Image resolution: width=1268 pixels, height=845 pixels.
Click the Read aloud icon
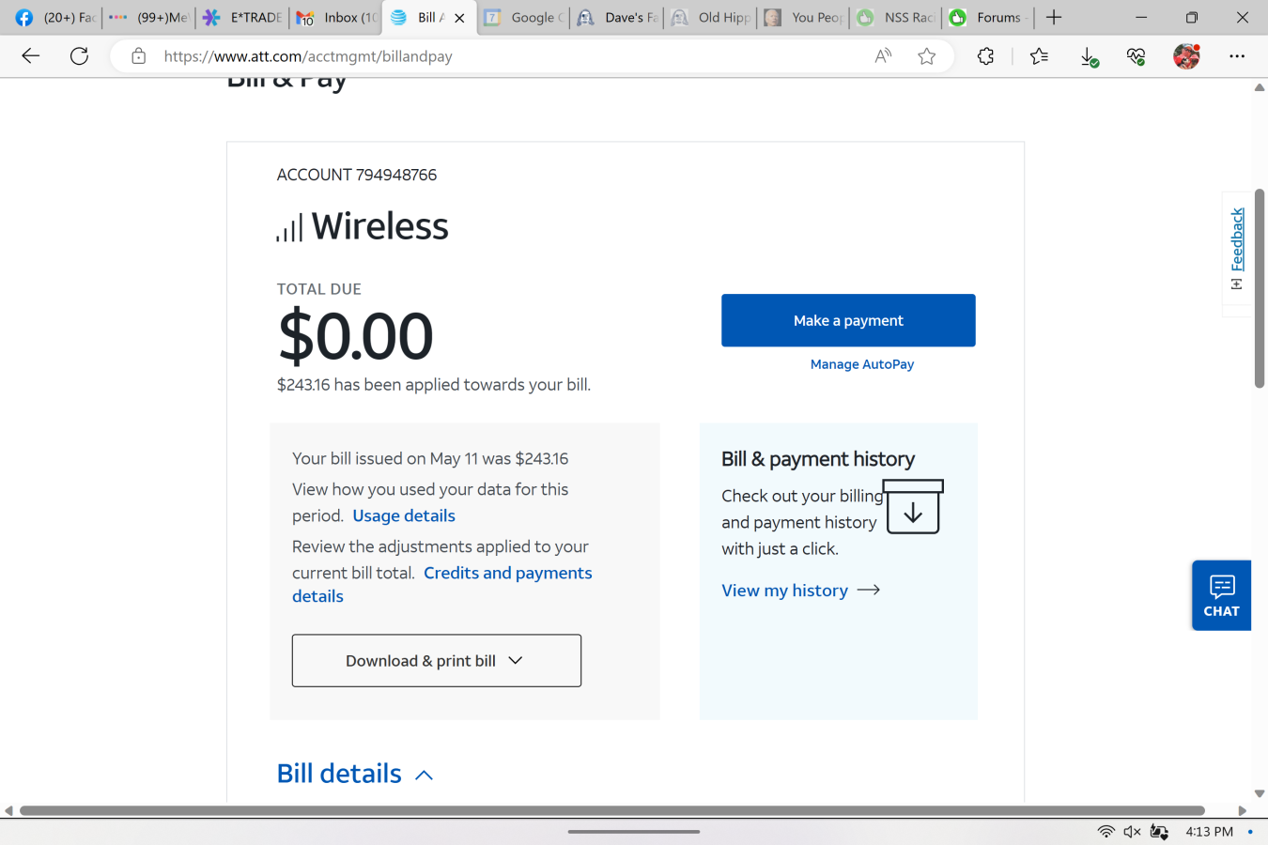pos(883,56)
